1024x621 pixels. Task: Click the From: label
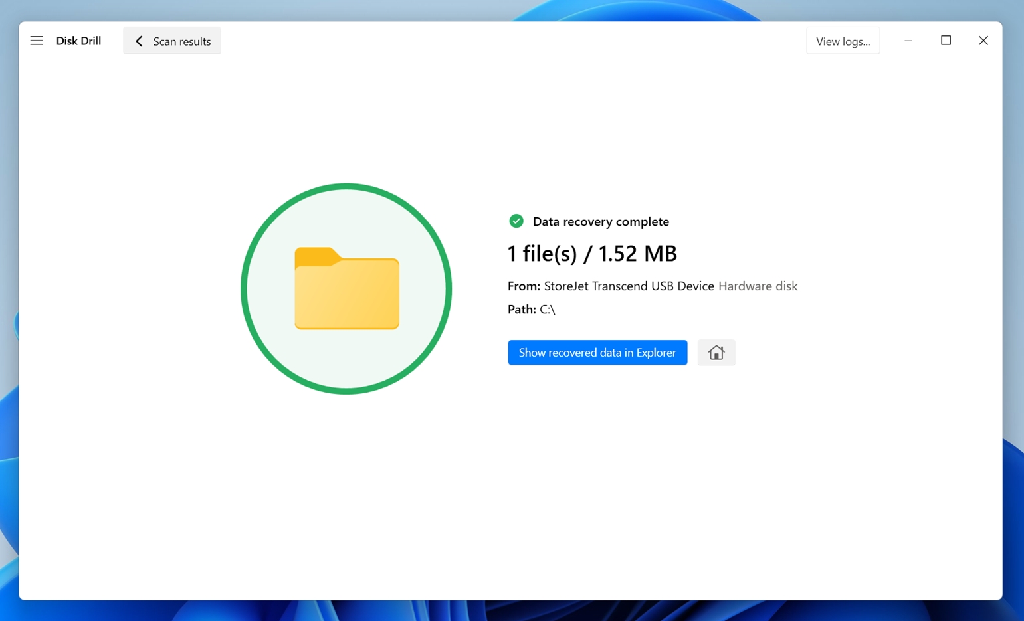[524, 286]
